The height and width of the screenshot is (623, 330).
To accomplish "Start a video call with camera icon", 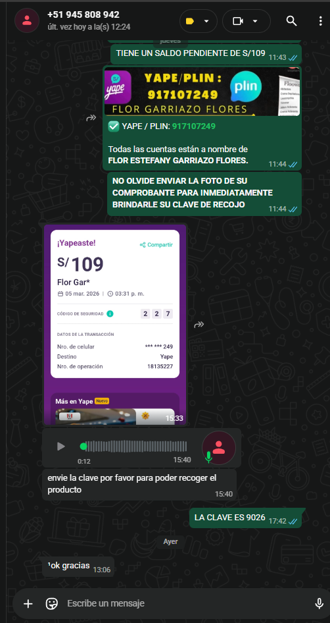I will click(237, 21).
